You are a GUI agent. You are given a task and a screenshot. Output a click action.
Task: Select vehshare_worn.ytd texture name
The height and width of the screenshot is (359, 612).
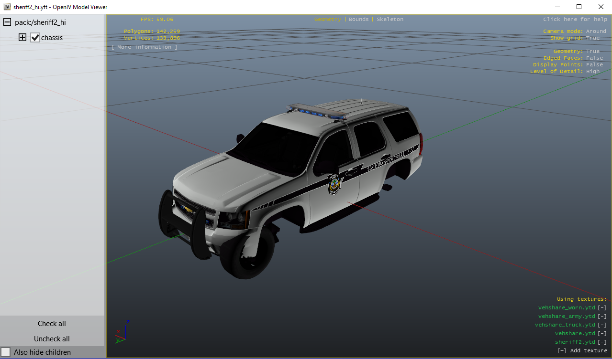tap(567, 308)
